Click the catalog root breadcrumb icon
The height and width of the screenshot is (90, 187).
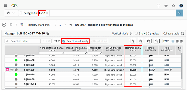coord(11,25)
